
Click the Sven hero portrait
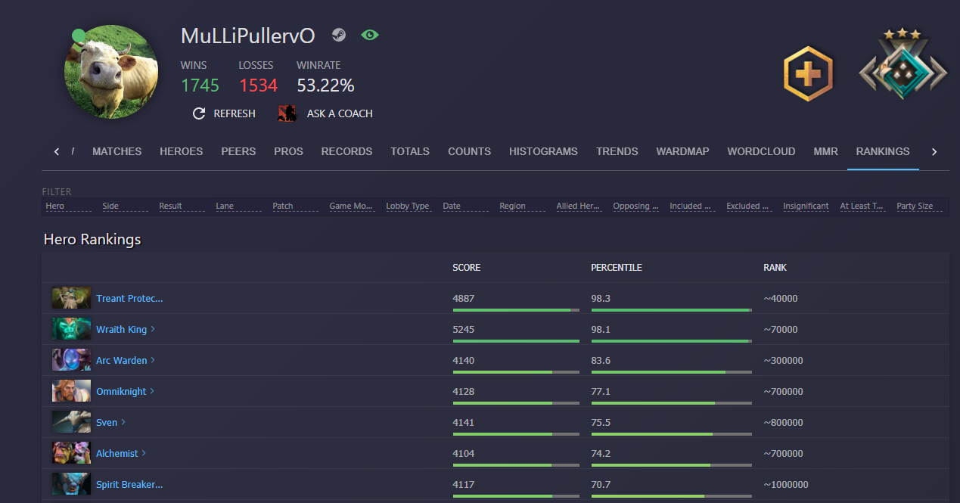(x=71, y=422)
